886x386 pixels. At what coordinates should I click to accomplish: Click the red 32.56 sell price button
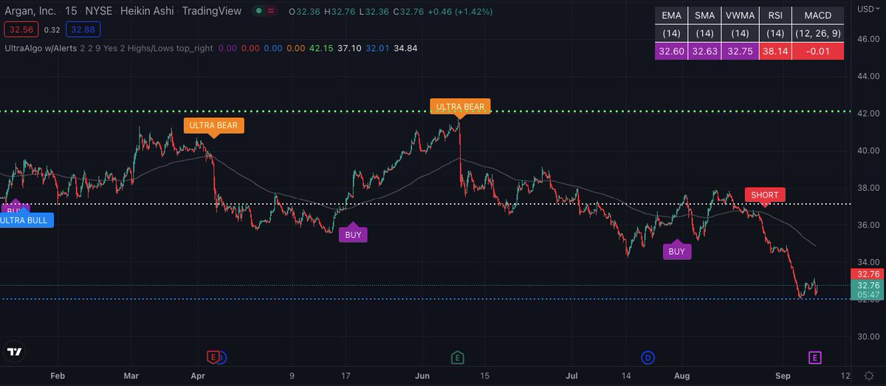click(x=21, y=29)
